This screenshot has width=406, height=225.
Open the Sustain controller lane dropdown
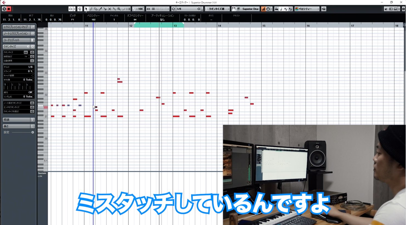click(42, 173)
